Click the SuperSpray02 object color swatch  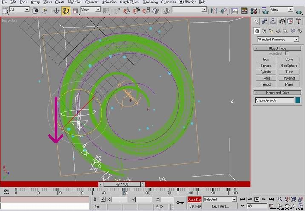point(298,100)
